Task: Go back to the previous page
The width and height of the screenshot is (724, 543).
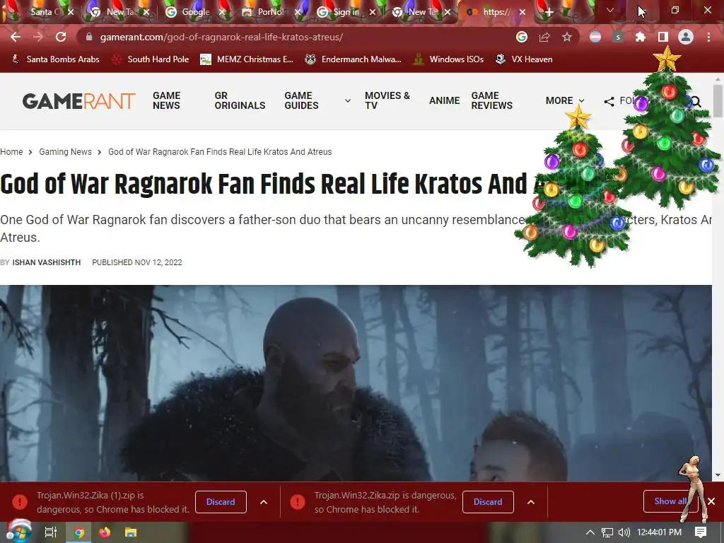Action: (x=16, y=37)
